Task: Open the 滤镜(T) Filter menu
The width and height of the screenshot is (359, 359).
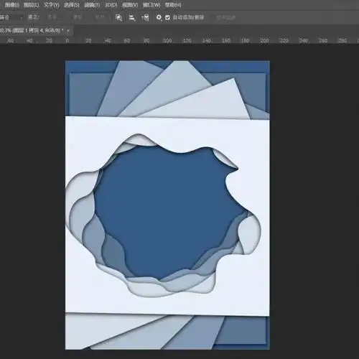Action: [92, 5]
